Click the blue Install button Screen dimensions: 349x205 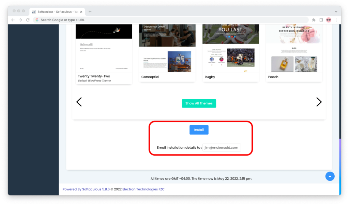coord(199,130)
